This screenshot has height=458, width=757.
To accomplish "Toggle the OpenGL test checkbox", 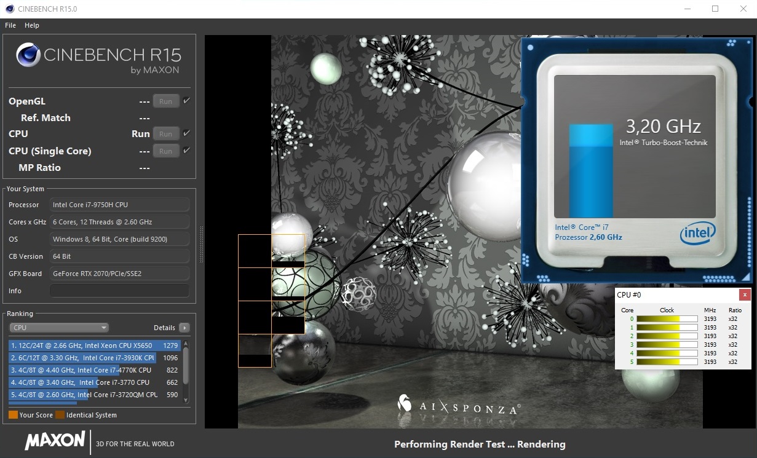I will tap(187, 101).
